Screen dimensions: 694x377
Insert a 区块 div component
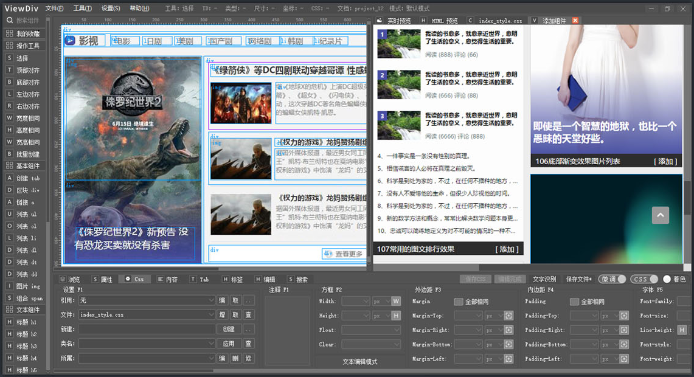click(27, 190)
